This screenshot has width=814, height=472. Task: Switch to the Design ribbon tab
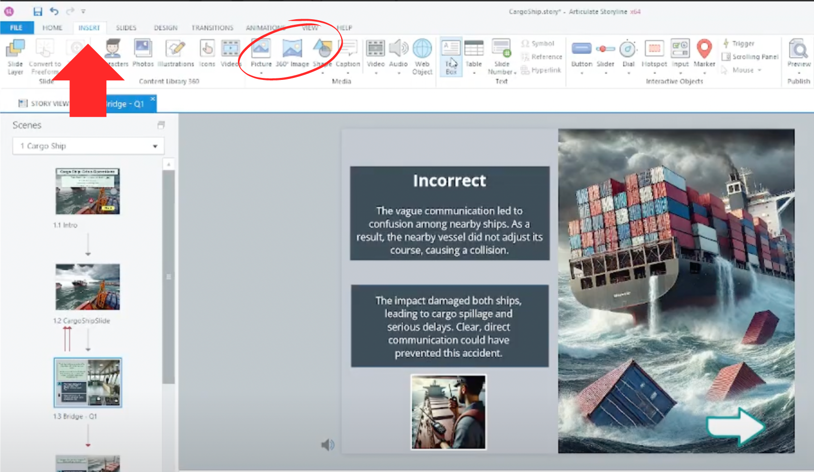point(166,28)
